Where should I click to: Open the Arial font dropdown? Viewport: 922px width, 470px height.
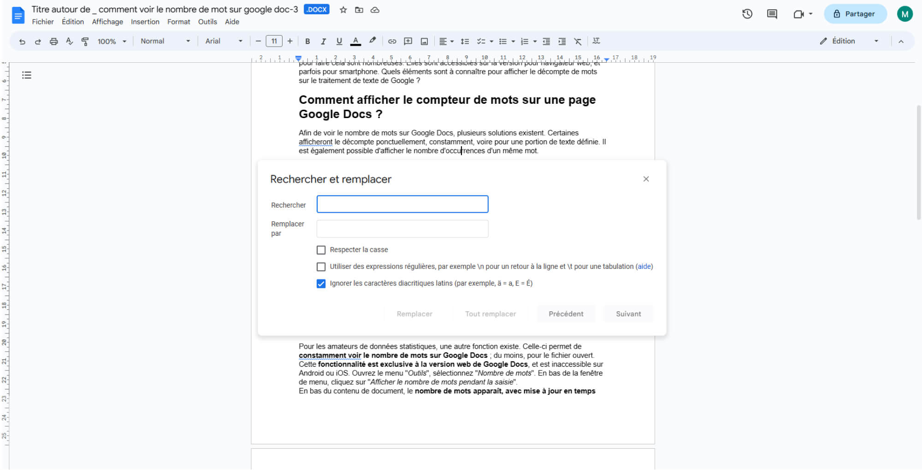tap(224, 42)
